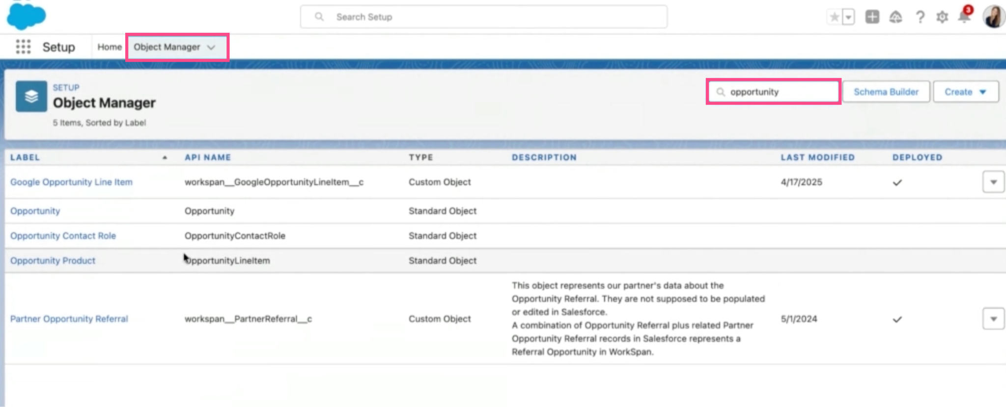Click the magnifier icon in Search Setup
Image resolution: width=1006 pixels, height=407 pixels.
pyautogui.click(x=319, y=17)
